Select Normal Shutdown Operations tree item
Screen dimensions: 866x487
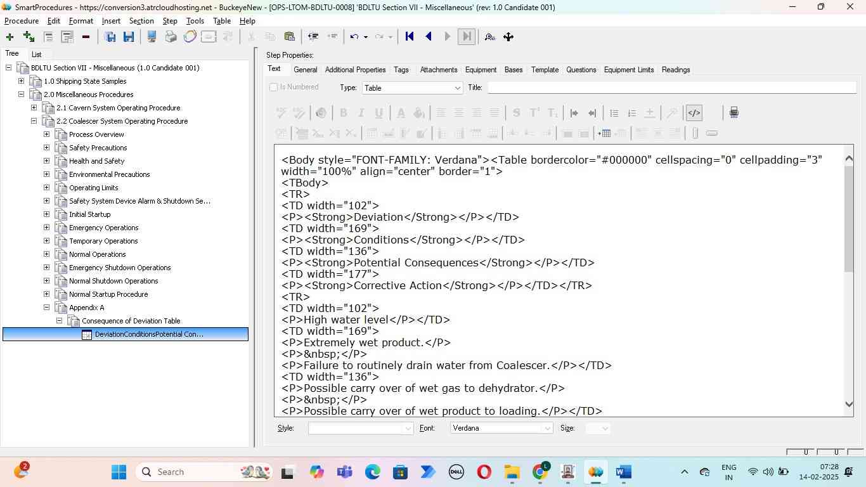pos(113,281)
